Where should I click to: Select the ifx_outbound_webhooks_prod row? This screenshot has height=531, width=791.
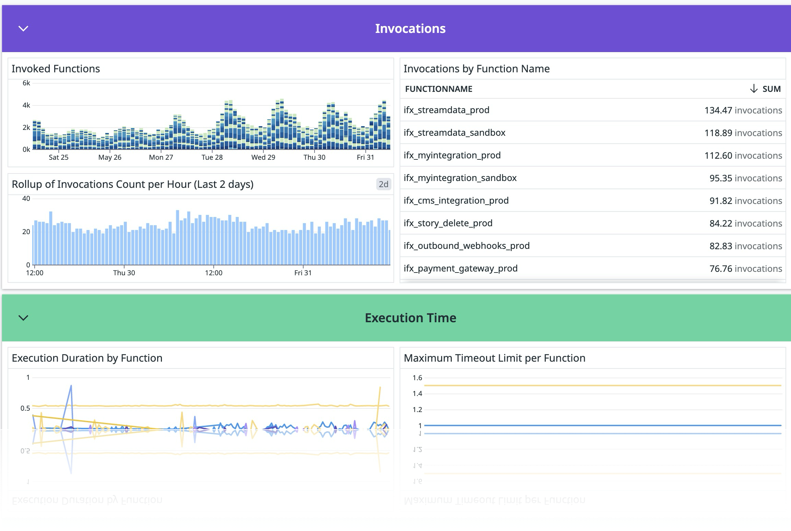[x=593, y=246]
